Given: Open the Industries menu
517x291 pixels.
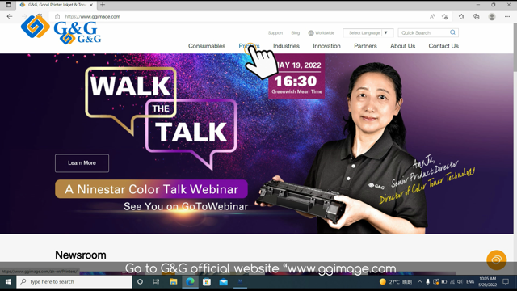Looking at the screenshot, I should (286, 46).
